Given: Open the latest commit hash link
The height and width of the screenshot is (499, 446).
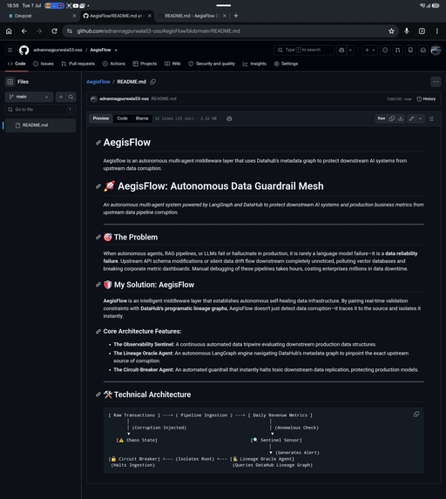Looking at the screenshot, I should [394, 99].
